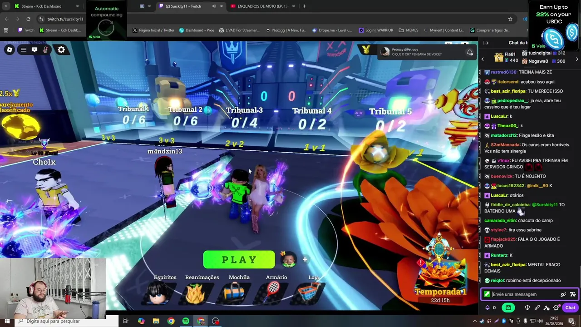
Task: Open the Windows Start menu
Action: click(x=7, y=321)
